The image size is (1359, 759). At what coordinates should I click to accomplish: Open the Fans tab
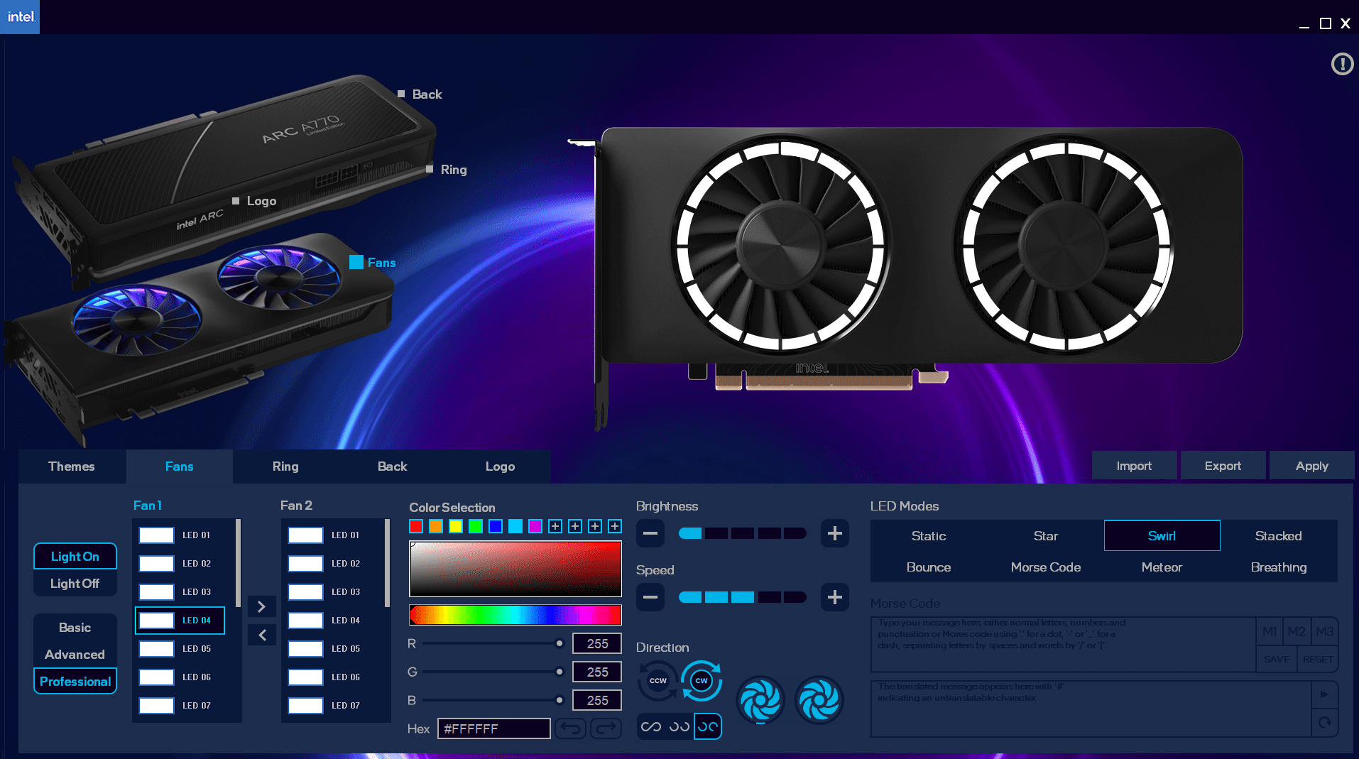coord(180,466)
